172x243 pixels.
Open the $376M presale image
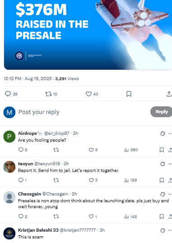(88, 35)
